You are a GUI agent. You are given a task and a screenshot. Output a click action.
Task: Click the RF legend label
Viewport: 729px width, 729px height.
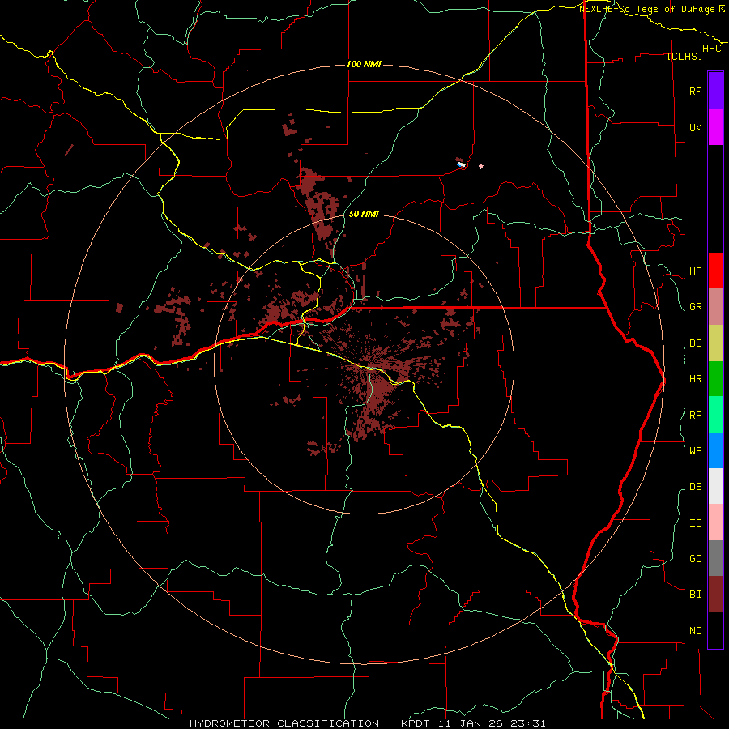695,91
